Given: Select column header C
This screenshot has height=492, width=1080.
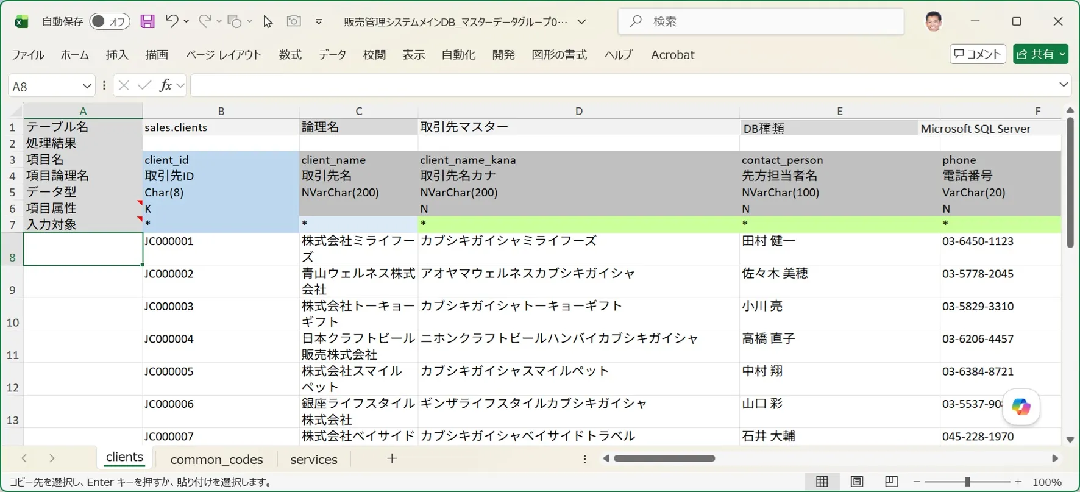Looking at the screenshot, I should (359, 111).
